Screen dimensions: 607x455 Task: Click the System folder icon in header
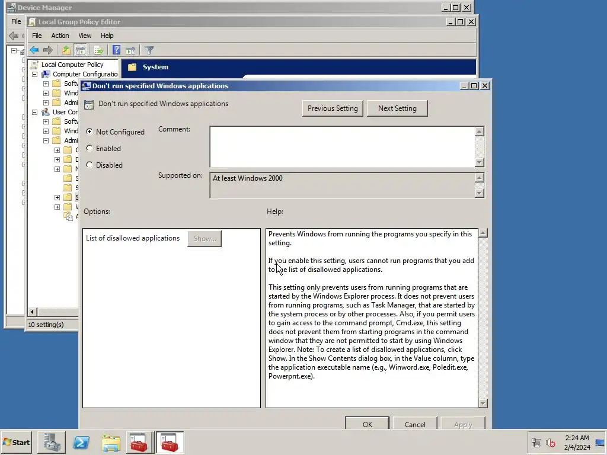[x=132, y=67]
